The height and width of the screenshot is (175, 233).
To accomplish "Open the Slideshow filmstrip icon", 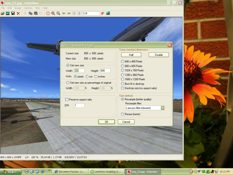I will point(8,13).
